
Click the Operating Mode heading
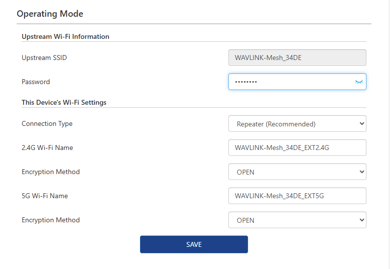[50, 14]
